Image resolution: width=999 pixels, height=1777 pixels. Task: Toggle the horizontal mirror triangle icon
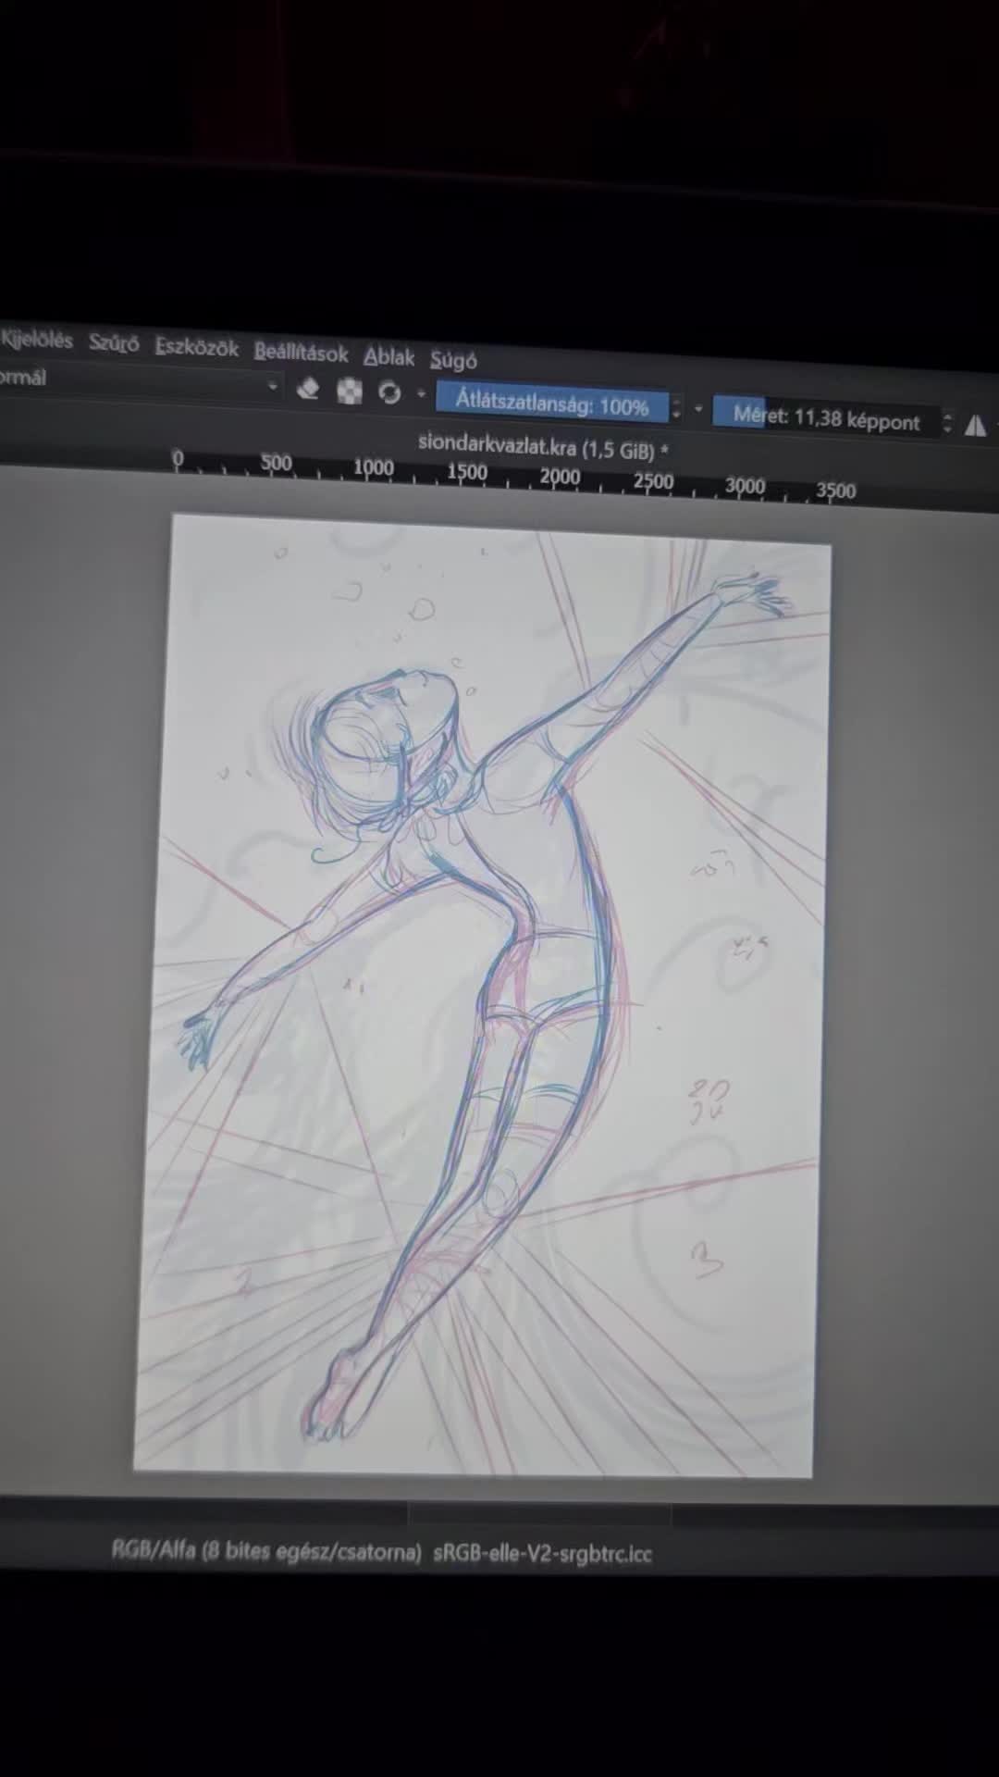pos(976,425)
